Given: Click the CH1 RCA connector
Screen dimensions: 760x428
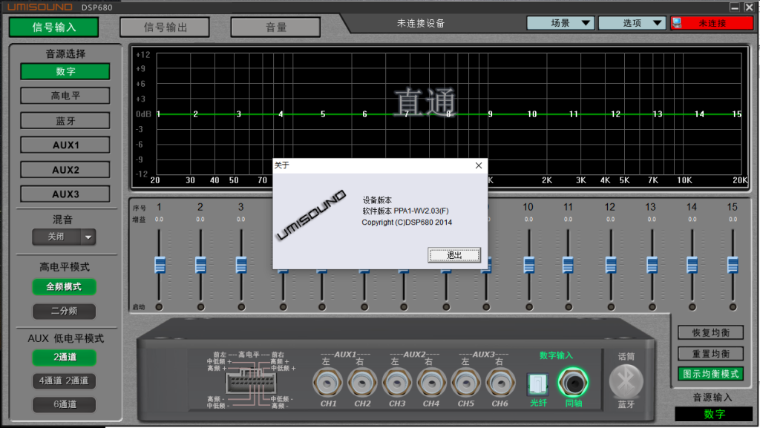Looking at the screenshot, I should click(327, 383).
